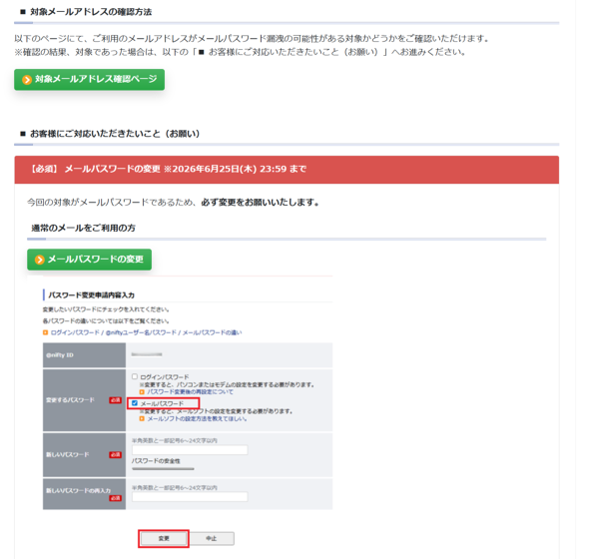
Task: Open the パスワード変更後の再設定について link
Action: 190,392
